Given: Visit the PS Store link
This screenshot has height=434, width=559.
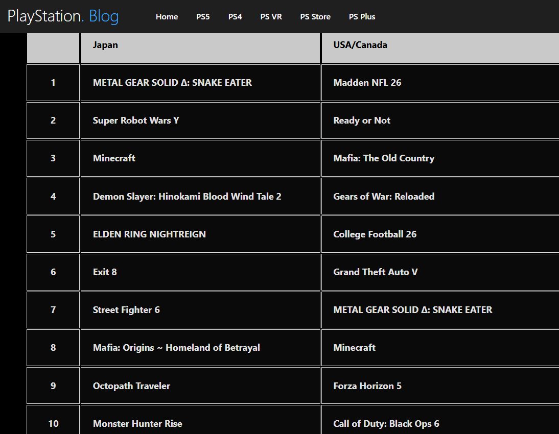Looking at the screenshot, I should [x=315, y=17].
